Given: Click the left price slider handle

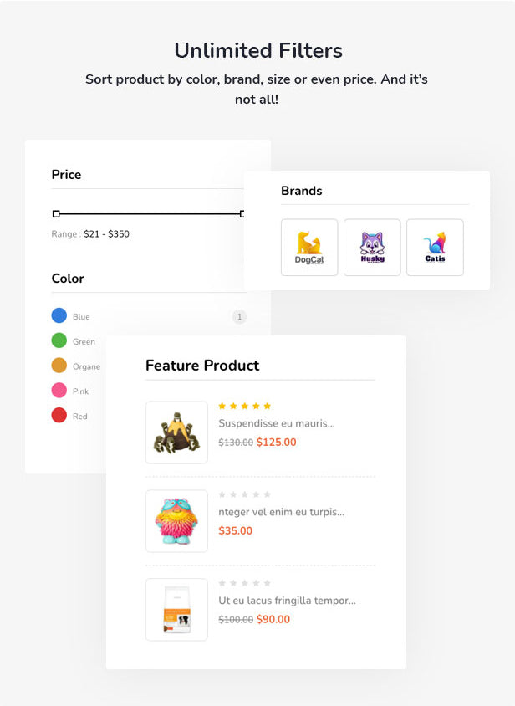Looking at the screenshot, I should coord(56,214).
